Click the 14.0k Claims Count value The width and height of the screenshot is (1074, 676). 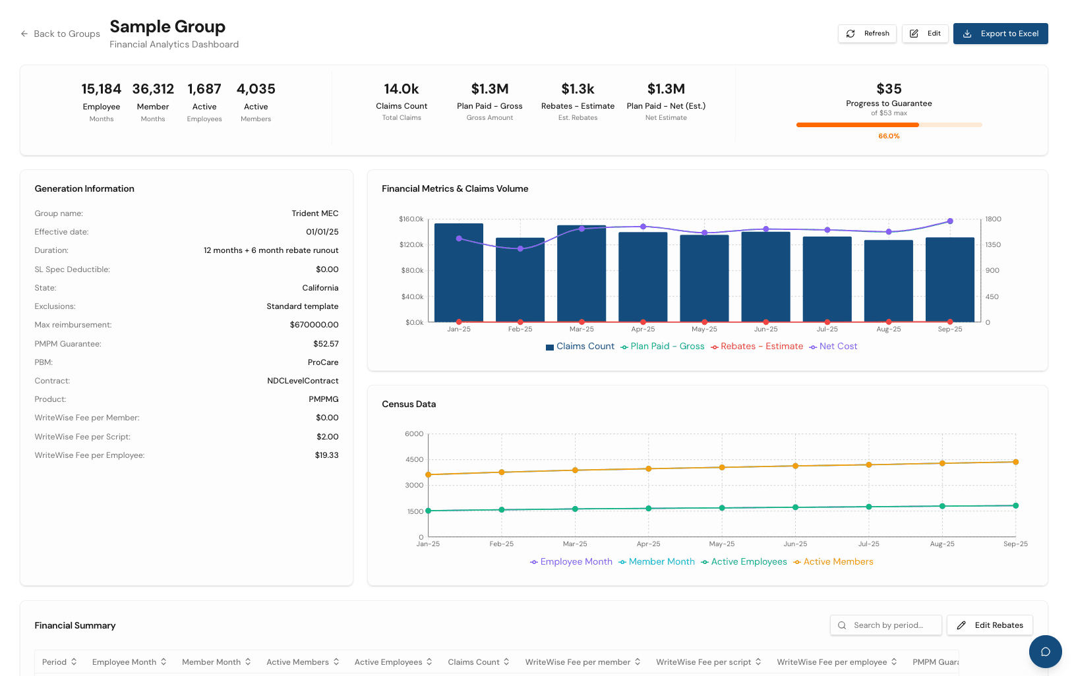402,89
